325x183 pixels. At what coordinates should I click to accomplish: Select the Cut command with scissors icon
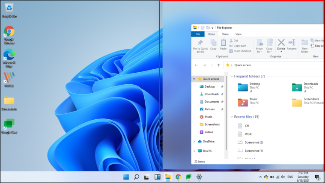234,41
